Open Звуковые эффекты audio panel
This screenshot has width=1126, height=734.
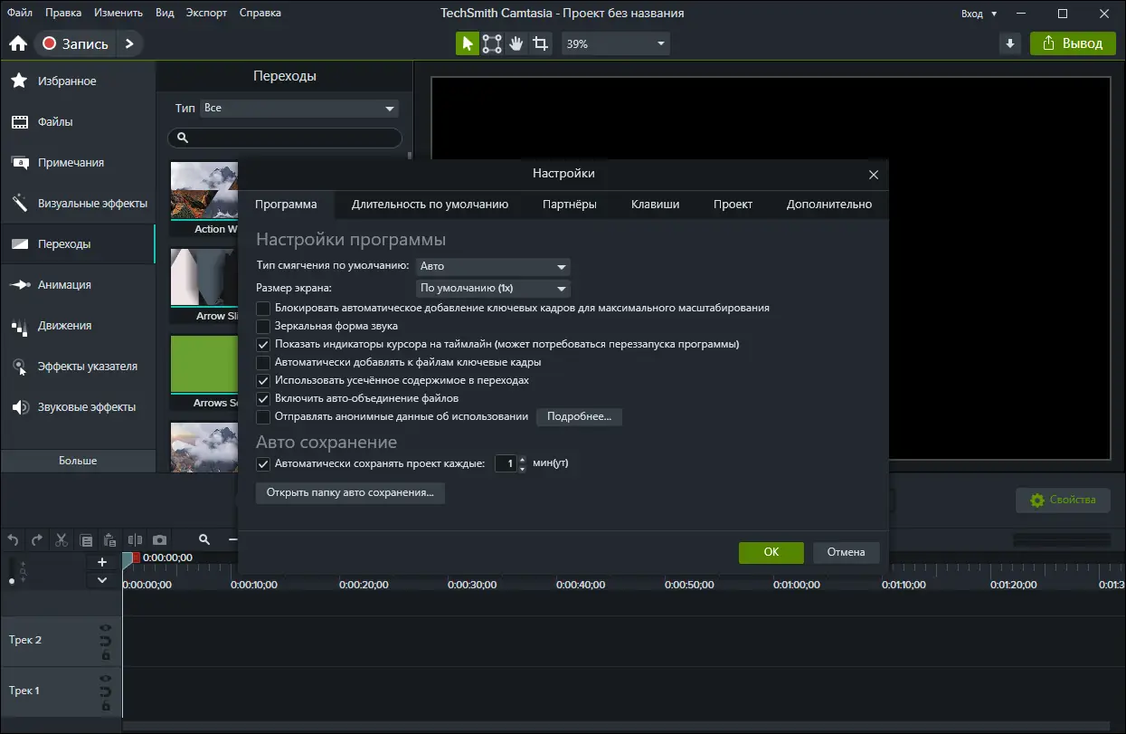coord(78,407)
